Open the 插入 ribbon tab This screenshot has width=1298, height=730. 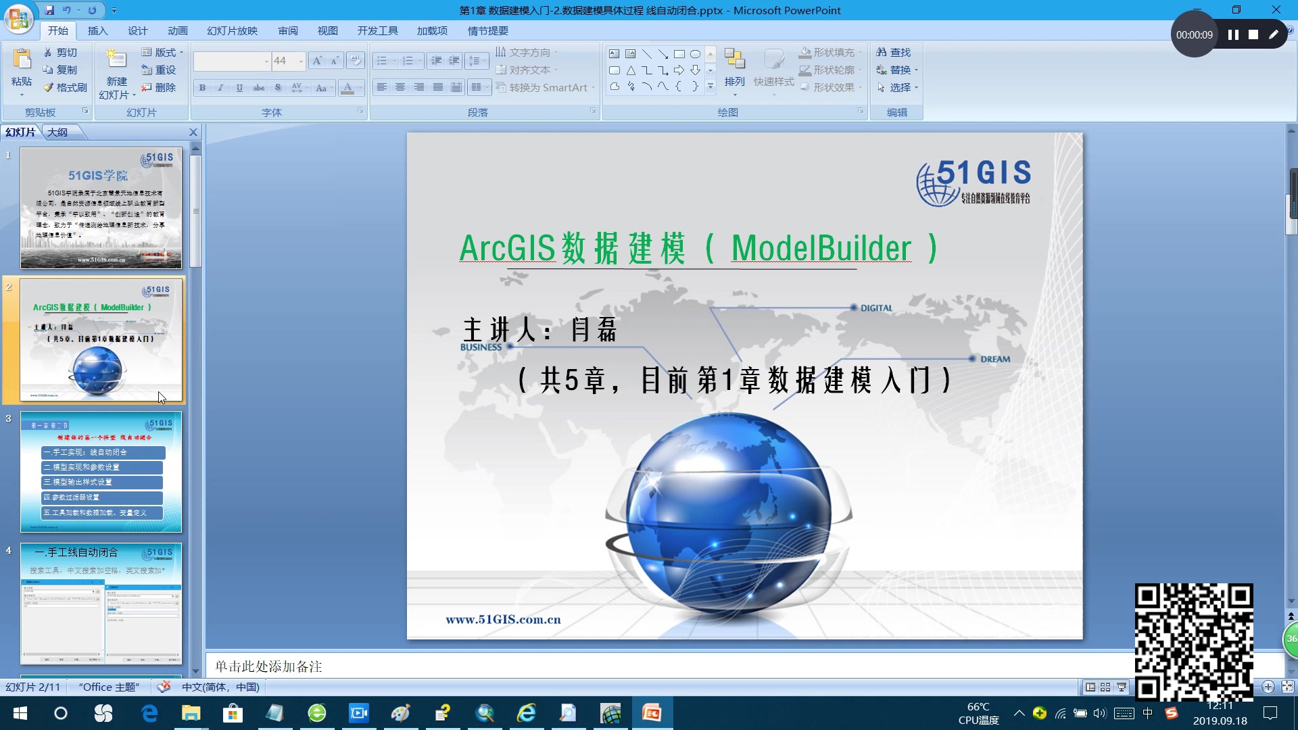(97, 30)
